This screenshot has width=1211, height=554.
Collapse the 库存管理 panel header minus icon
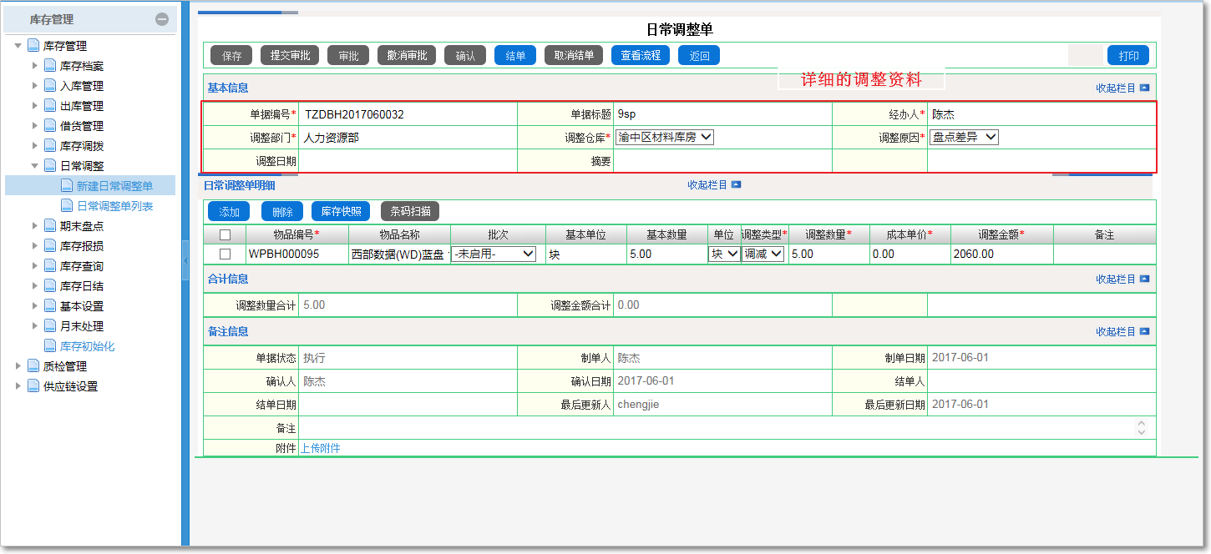tap(162, 19)
